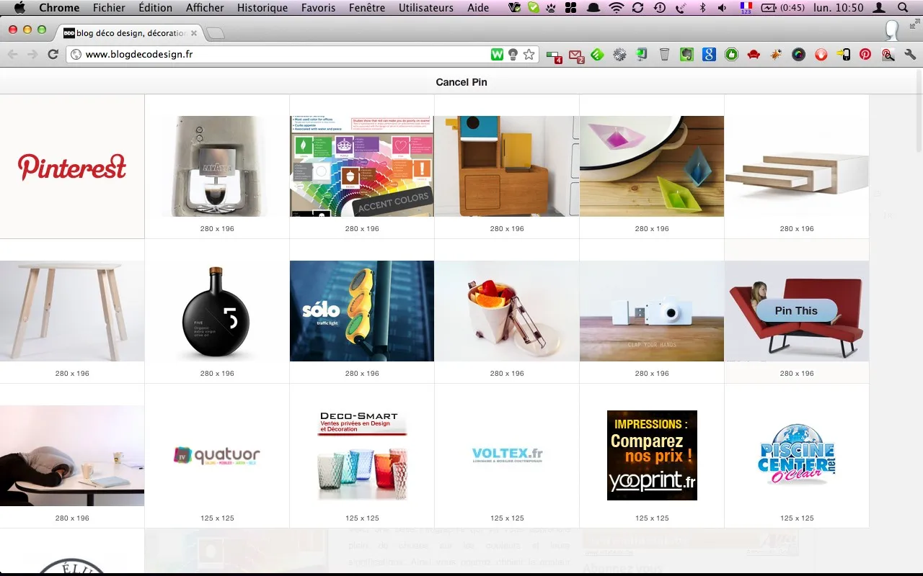Open the Gmail extension with red badge 2
This screenshot has width=923, height=576.
[575, 55]
